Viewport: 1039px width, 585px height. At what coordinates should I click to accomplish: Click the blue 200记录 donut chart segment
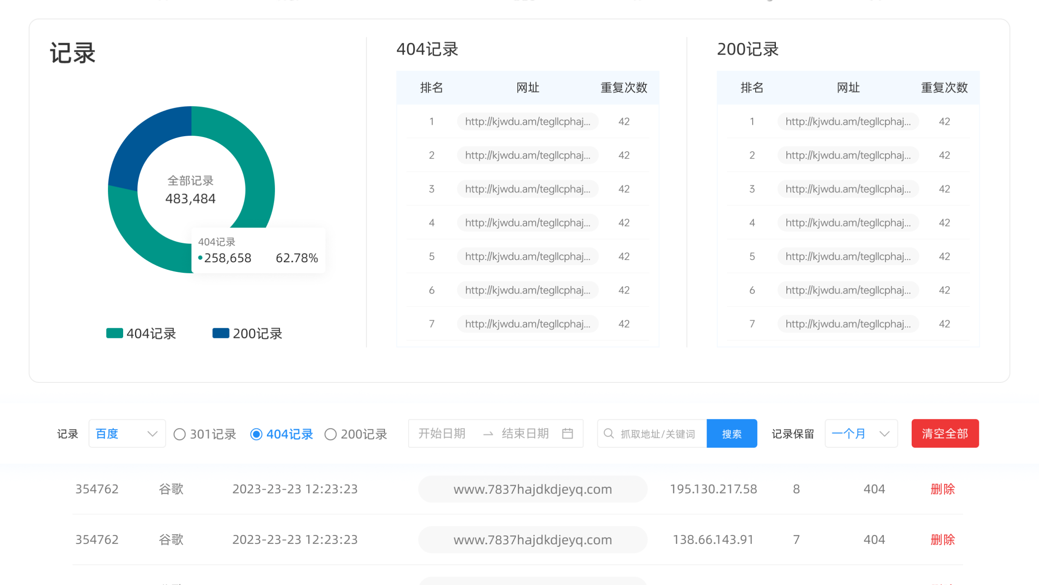click(143, 143)
